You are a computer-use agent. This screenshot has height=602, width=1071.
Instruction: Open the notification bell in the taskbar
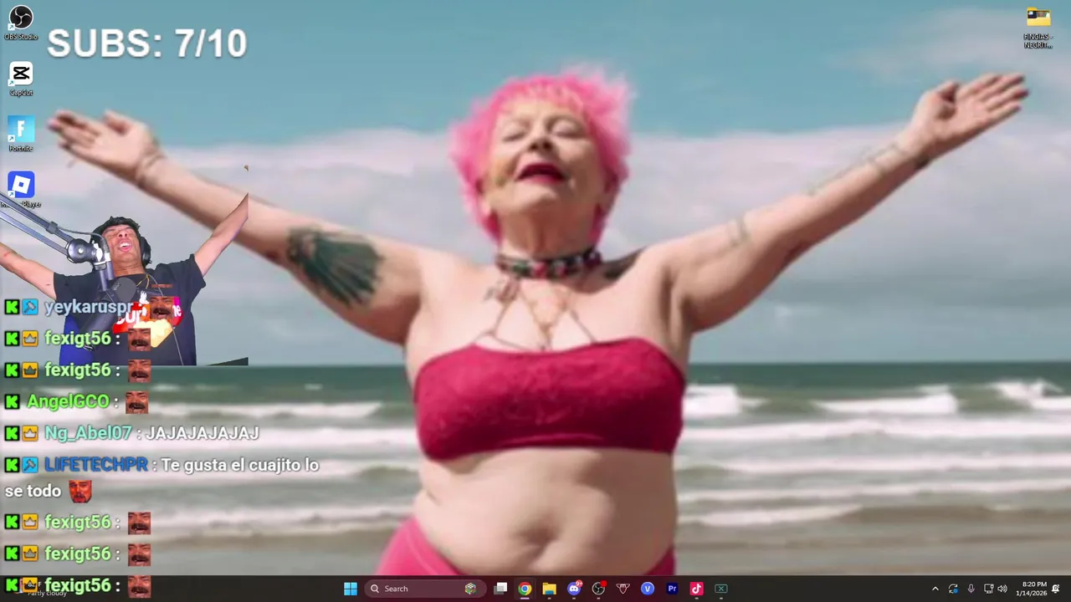click(x=1056, y=589)
